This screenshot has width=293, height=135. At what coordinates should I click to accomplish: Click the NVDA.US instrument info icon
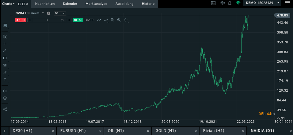coord(49,13)
